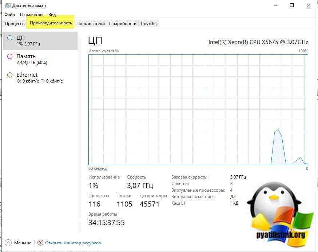Maximize the Диспетчер задач window

[x=292, y=5]
